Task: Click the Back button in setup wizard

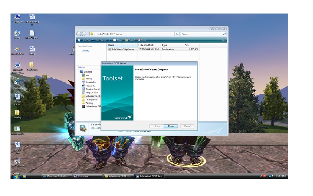Action: (x=156, y=126)
